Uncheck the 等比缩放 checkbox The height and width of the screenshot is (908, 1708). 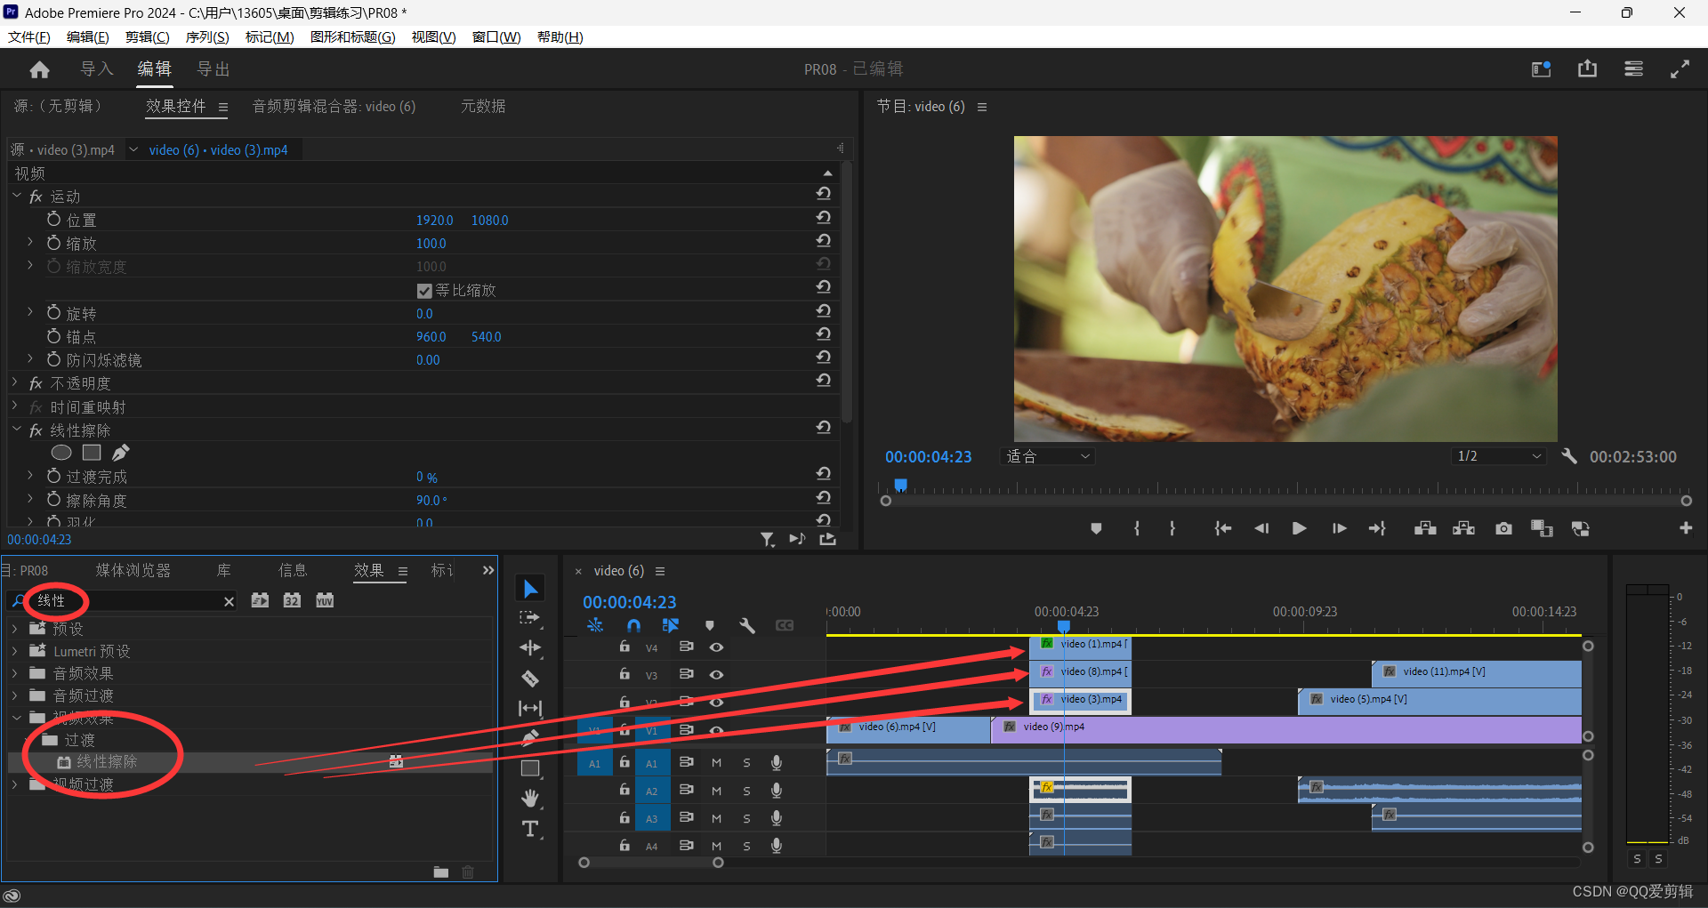point(424,291)
